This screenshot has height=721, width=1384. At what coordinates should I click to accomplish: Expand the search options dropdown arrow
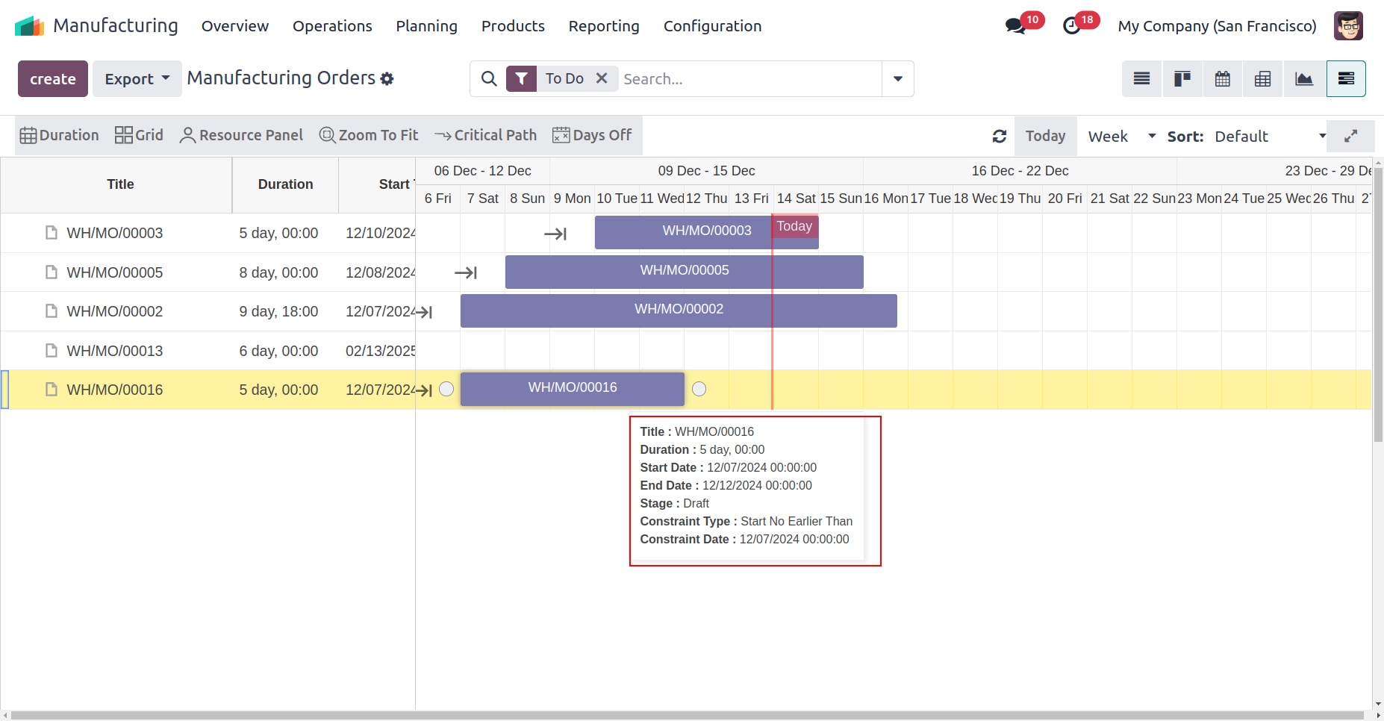click(897, 79)
